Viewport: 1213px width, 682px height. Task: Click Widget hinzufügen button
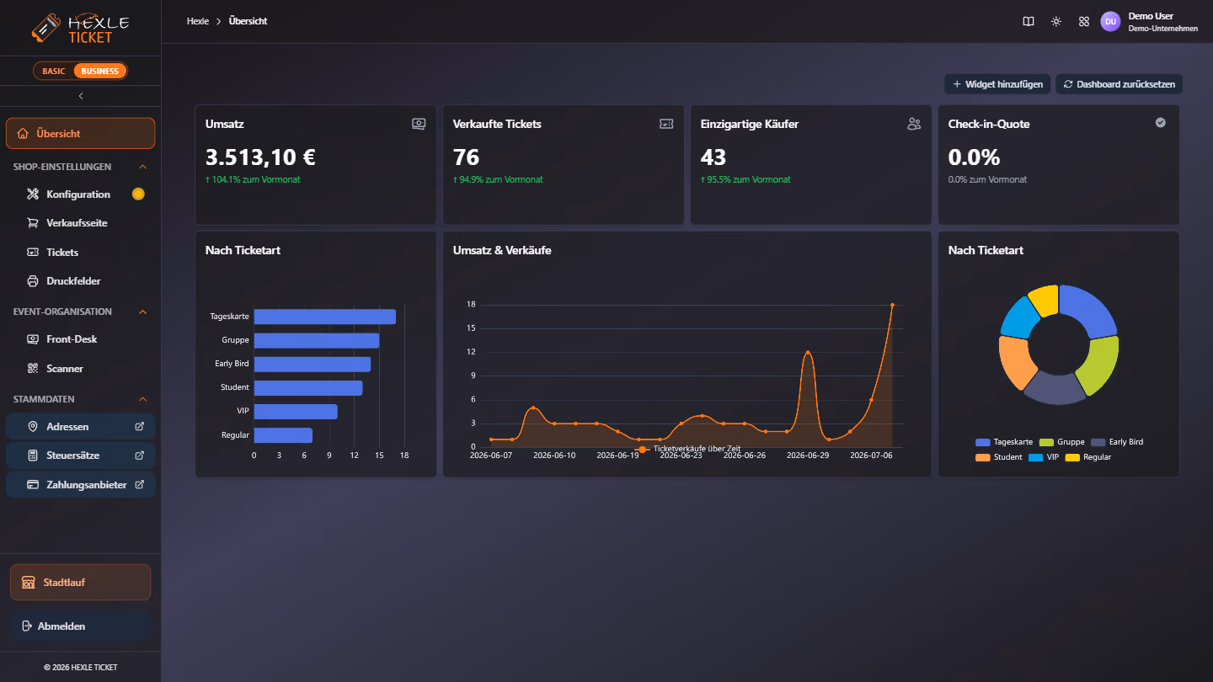point(997,84)
